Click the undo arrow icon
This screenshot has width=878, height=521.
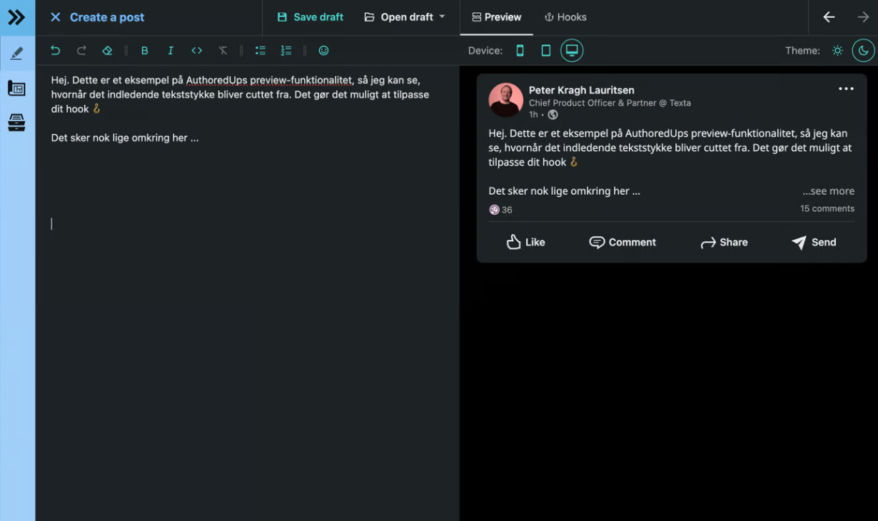pos(56,51)
